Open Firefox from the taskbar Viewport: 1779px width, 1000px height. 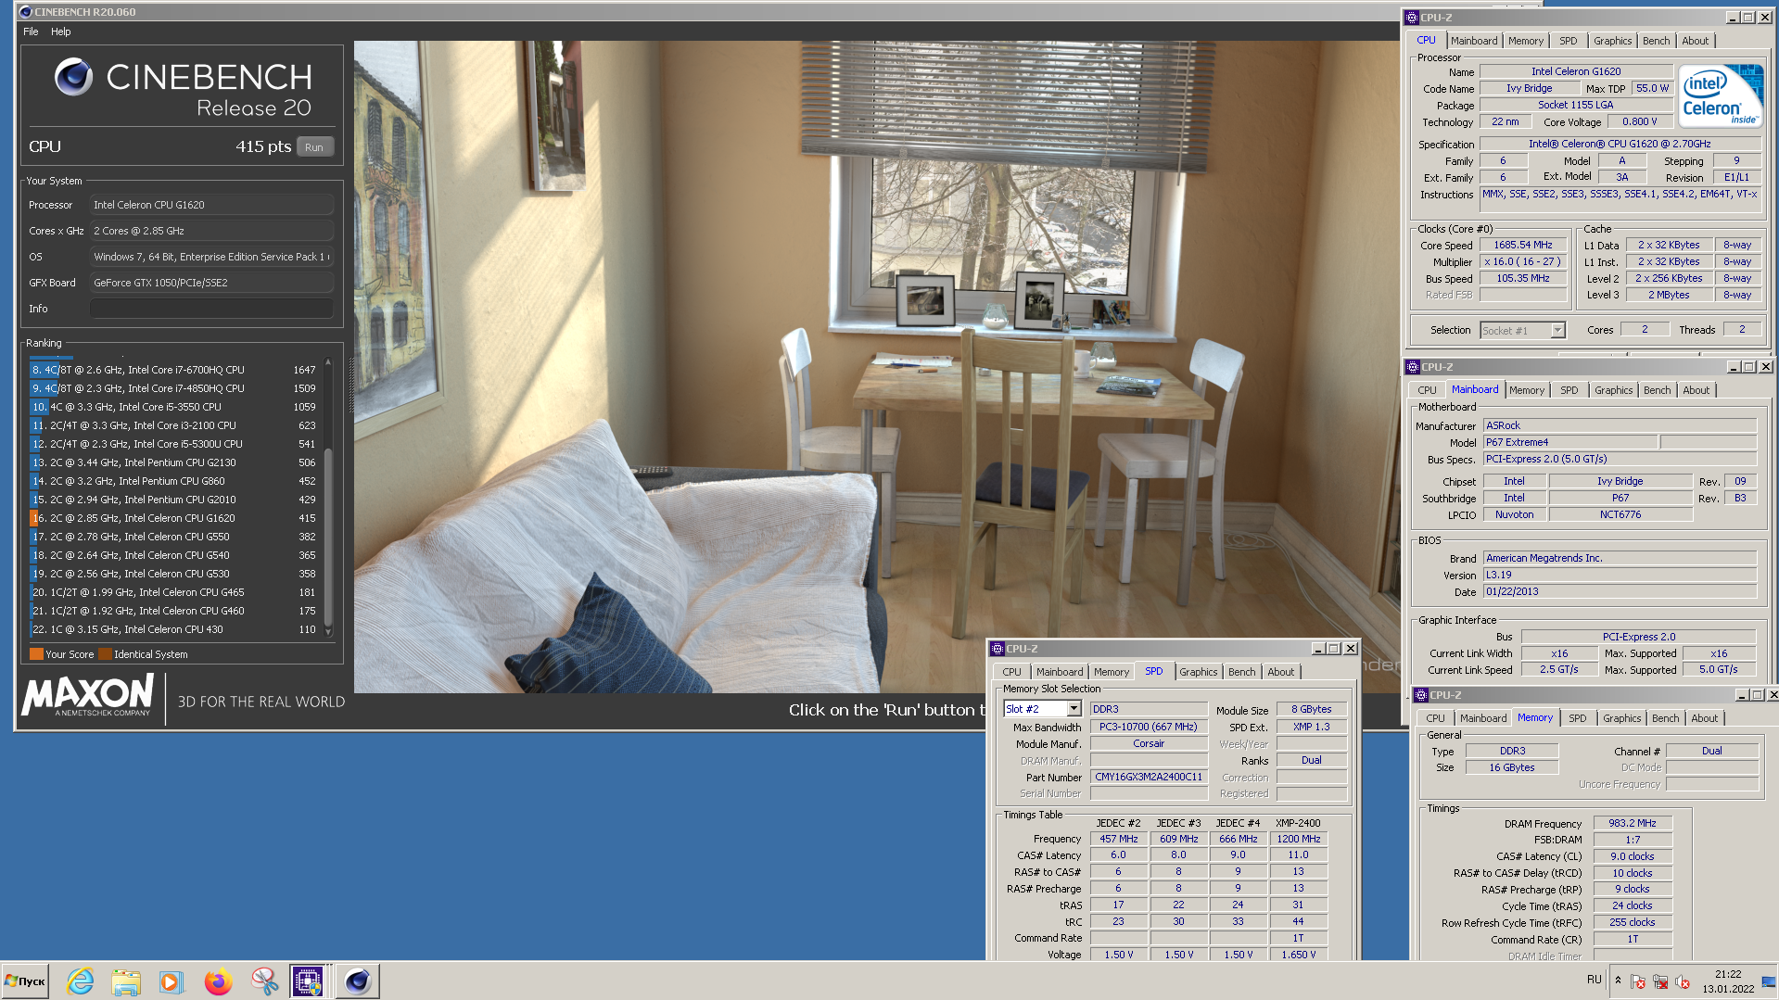218,981
